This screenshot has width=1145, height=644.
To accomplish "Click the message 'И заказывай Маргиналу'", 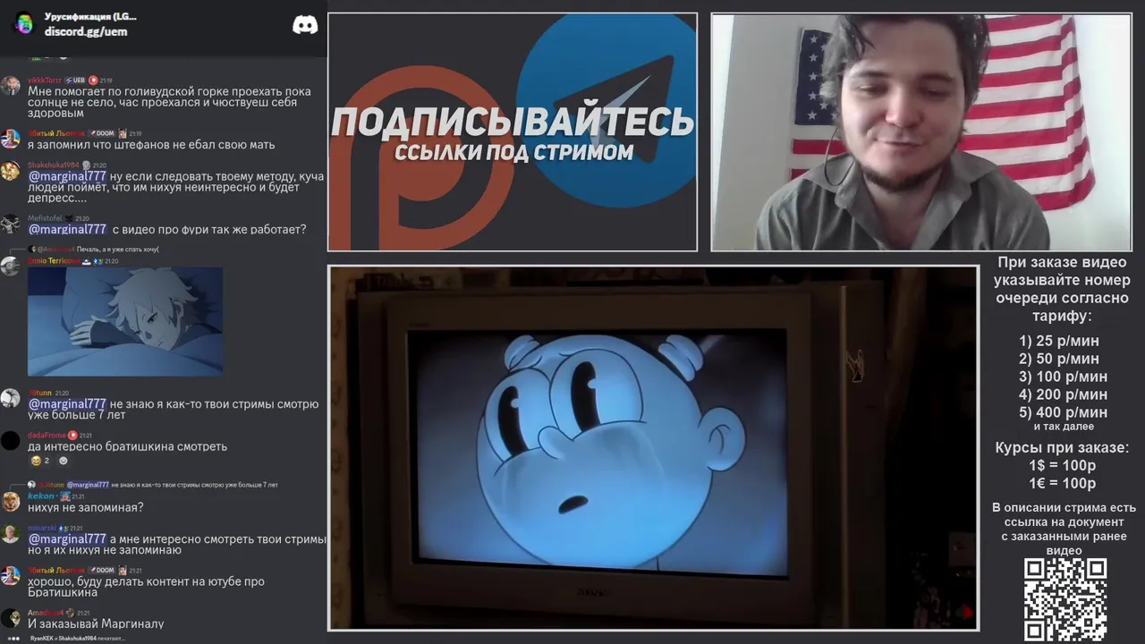I will pyautogui.click(x=96, y=623).
